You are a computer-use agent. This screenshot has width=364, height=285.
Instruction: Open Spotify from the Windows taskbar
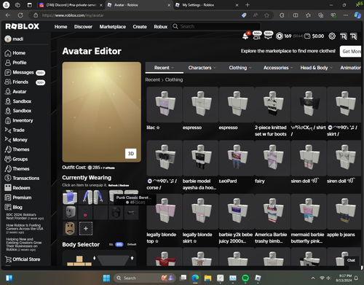[x=245, y=278]
